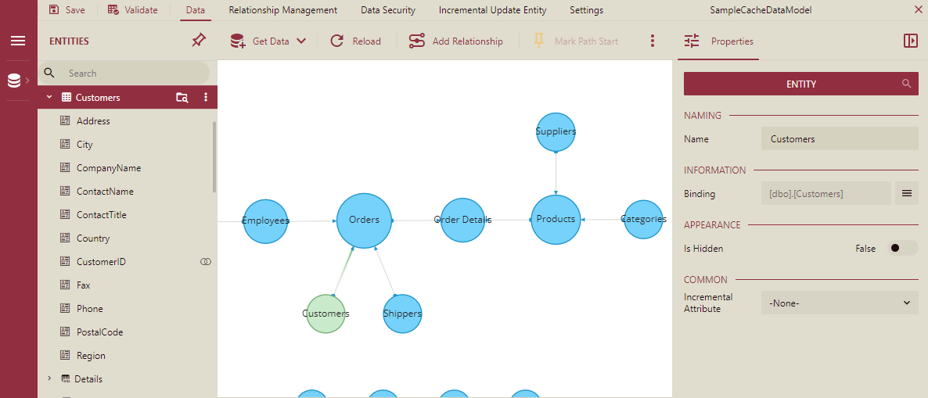This screenshot has height=398, width=928.
Task: Click the ENTITY header bar
Action: pyautogui.click(x=800, y=84)
